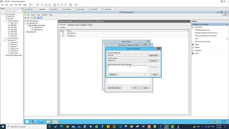Click the revert snapshot icon in VMware toolbar
This screenshot has height=129, width=229.
46,5
